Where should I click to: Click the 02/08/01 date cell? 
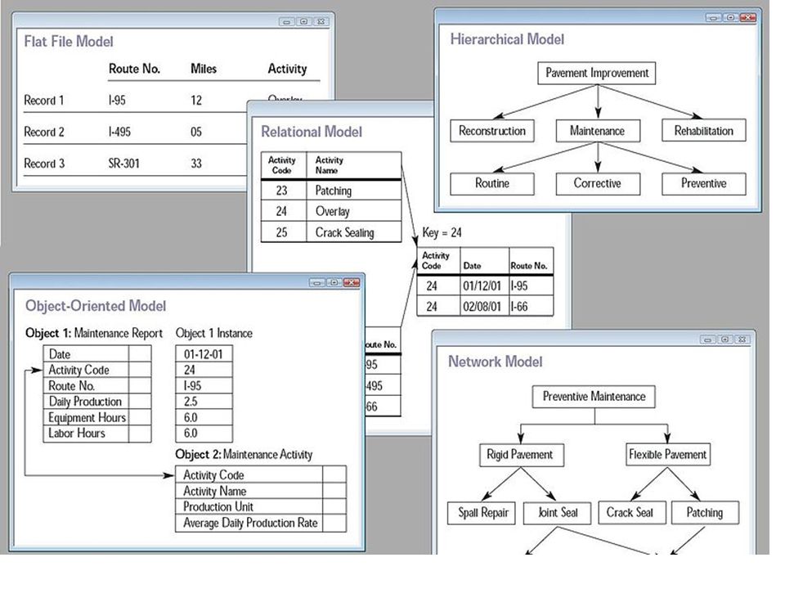[484, 307]
